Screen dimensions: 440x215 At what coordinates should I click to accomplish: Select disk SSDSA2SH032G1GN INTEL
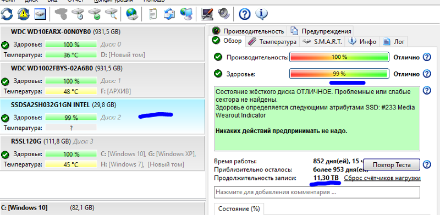103,117
